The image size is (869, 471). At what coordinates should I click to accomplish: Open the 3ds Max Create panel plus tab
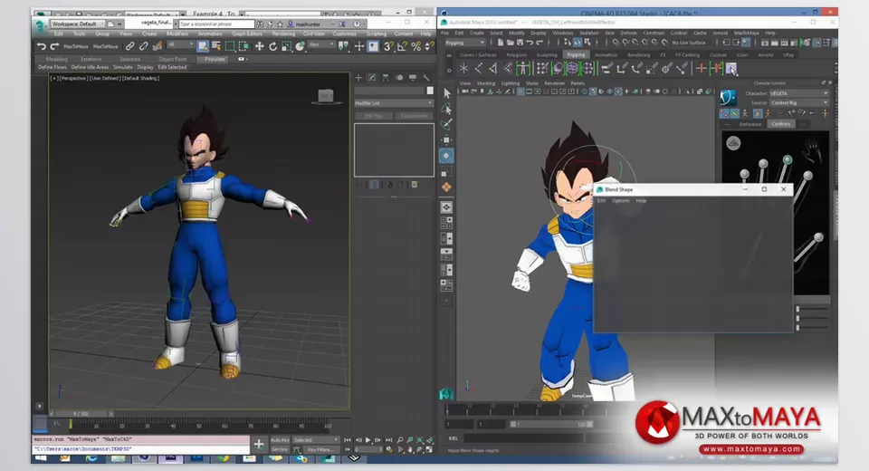[358, 78]
